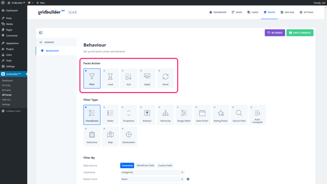This screenshot has width=327, height=184.
Task: Toggle the sidebar panel icon
Action: pos(41,33)
